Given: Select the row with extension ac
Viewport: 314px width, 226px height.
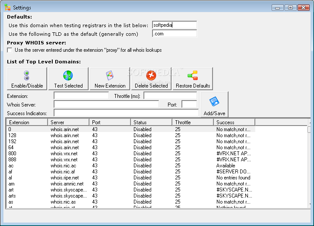Looking at the screenshot, I should 131,166.
